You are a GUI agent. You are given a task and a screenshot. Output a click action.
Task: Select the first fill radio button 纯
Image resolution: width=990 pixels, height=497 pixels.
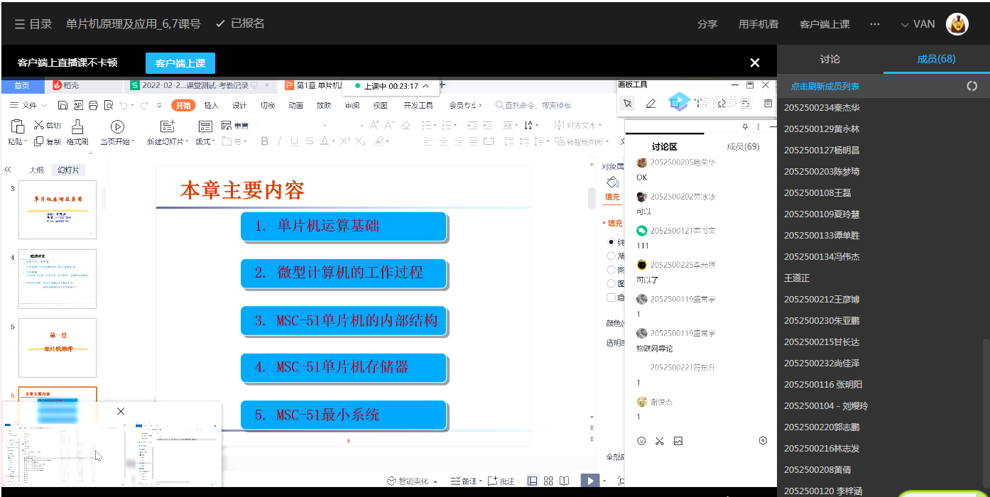pos(611,242)
